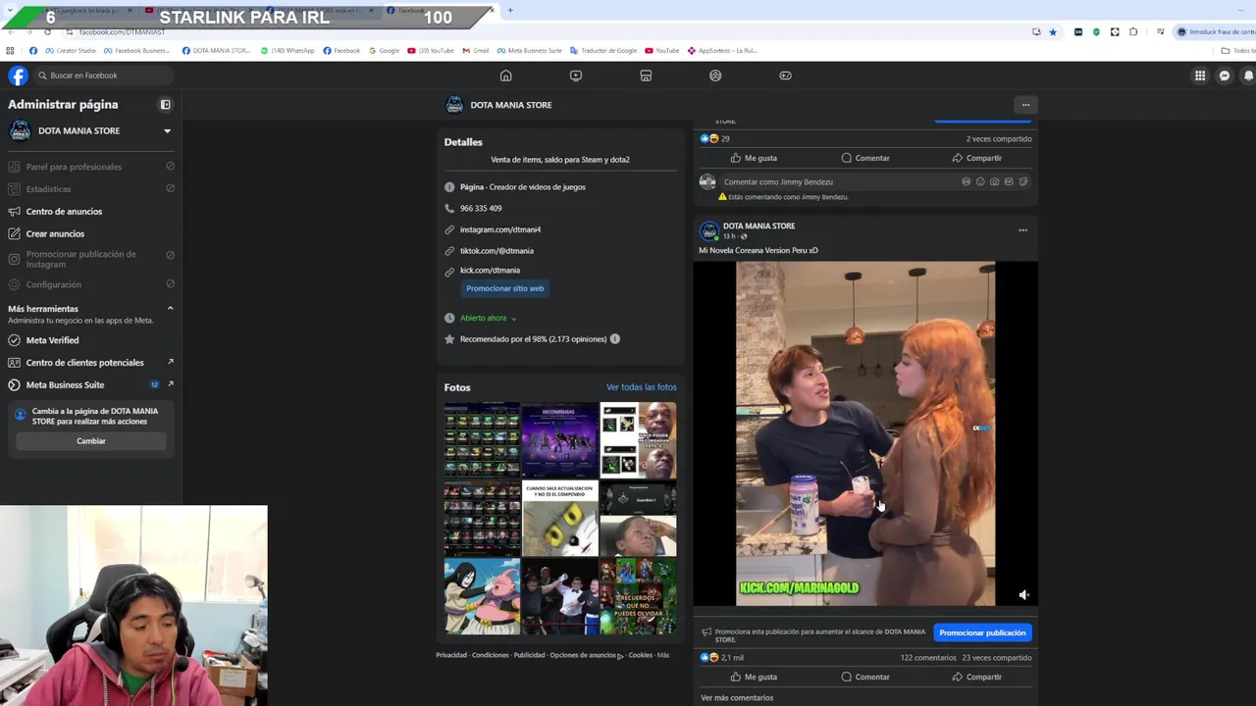The image size is (1256, 706).
Task: Insert a sticker in the comment
Action: [x=1022, y=181]
